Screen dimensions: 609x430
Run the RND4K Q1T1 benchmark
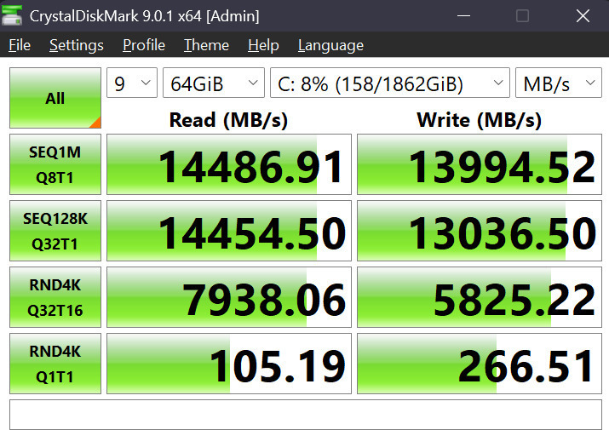[55, 364]
